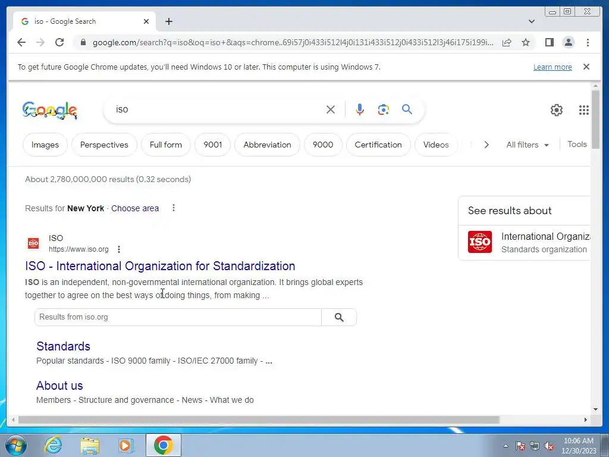Click the iso.org site search magnifier
Image resolution: width=609 pixels, height=457 pixels.
339,317
